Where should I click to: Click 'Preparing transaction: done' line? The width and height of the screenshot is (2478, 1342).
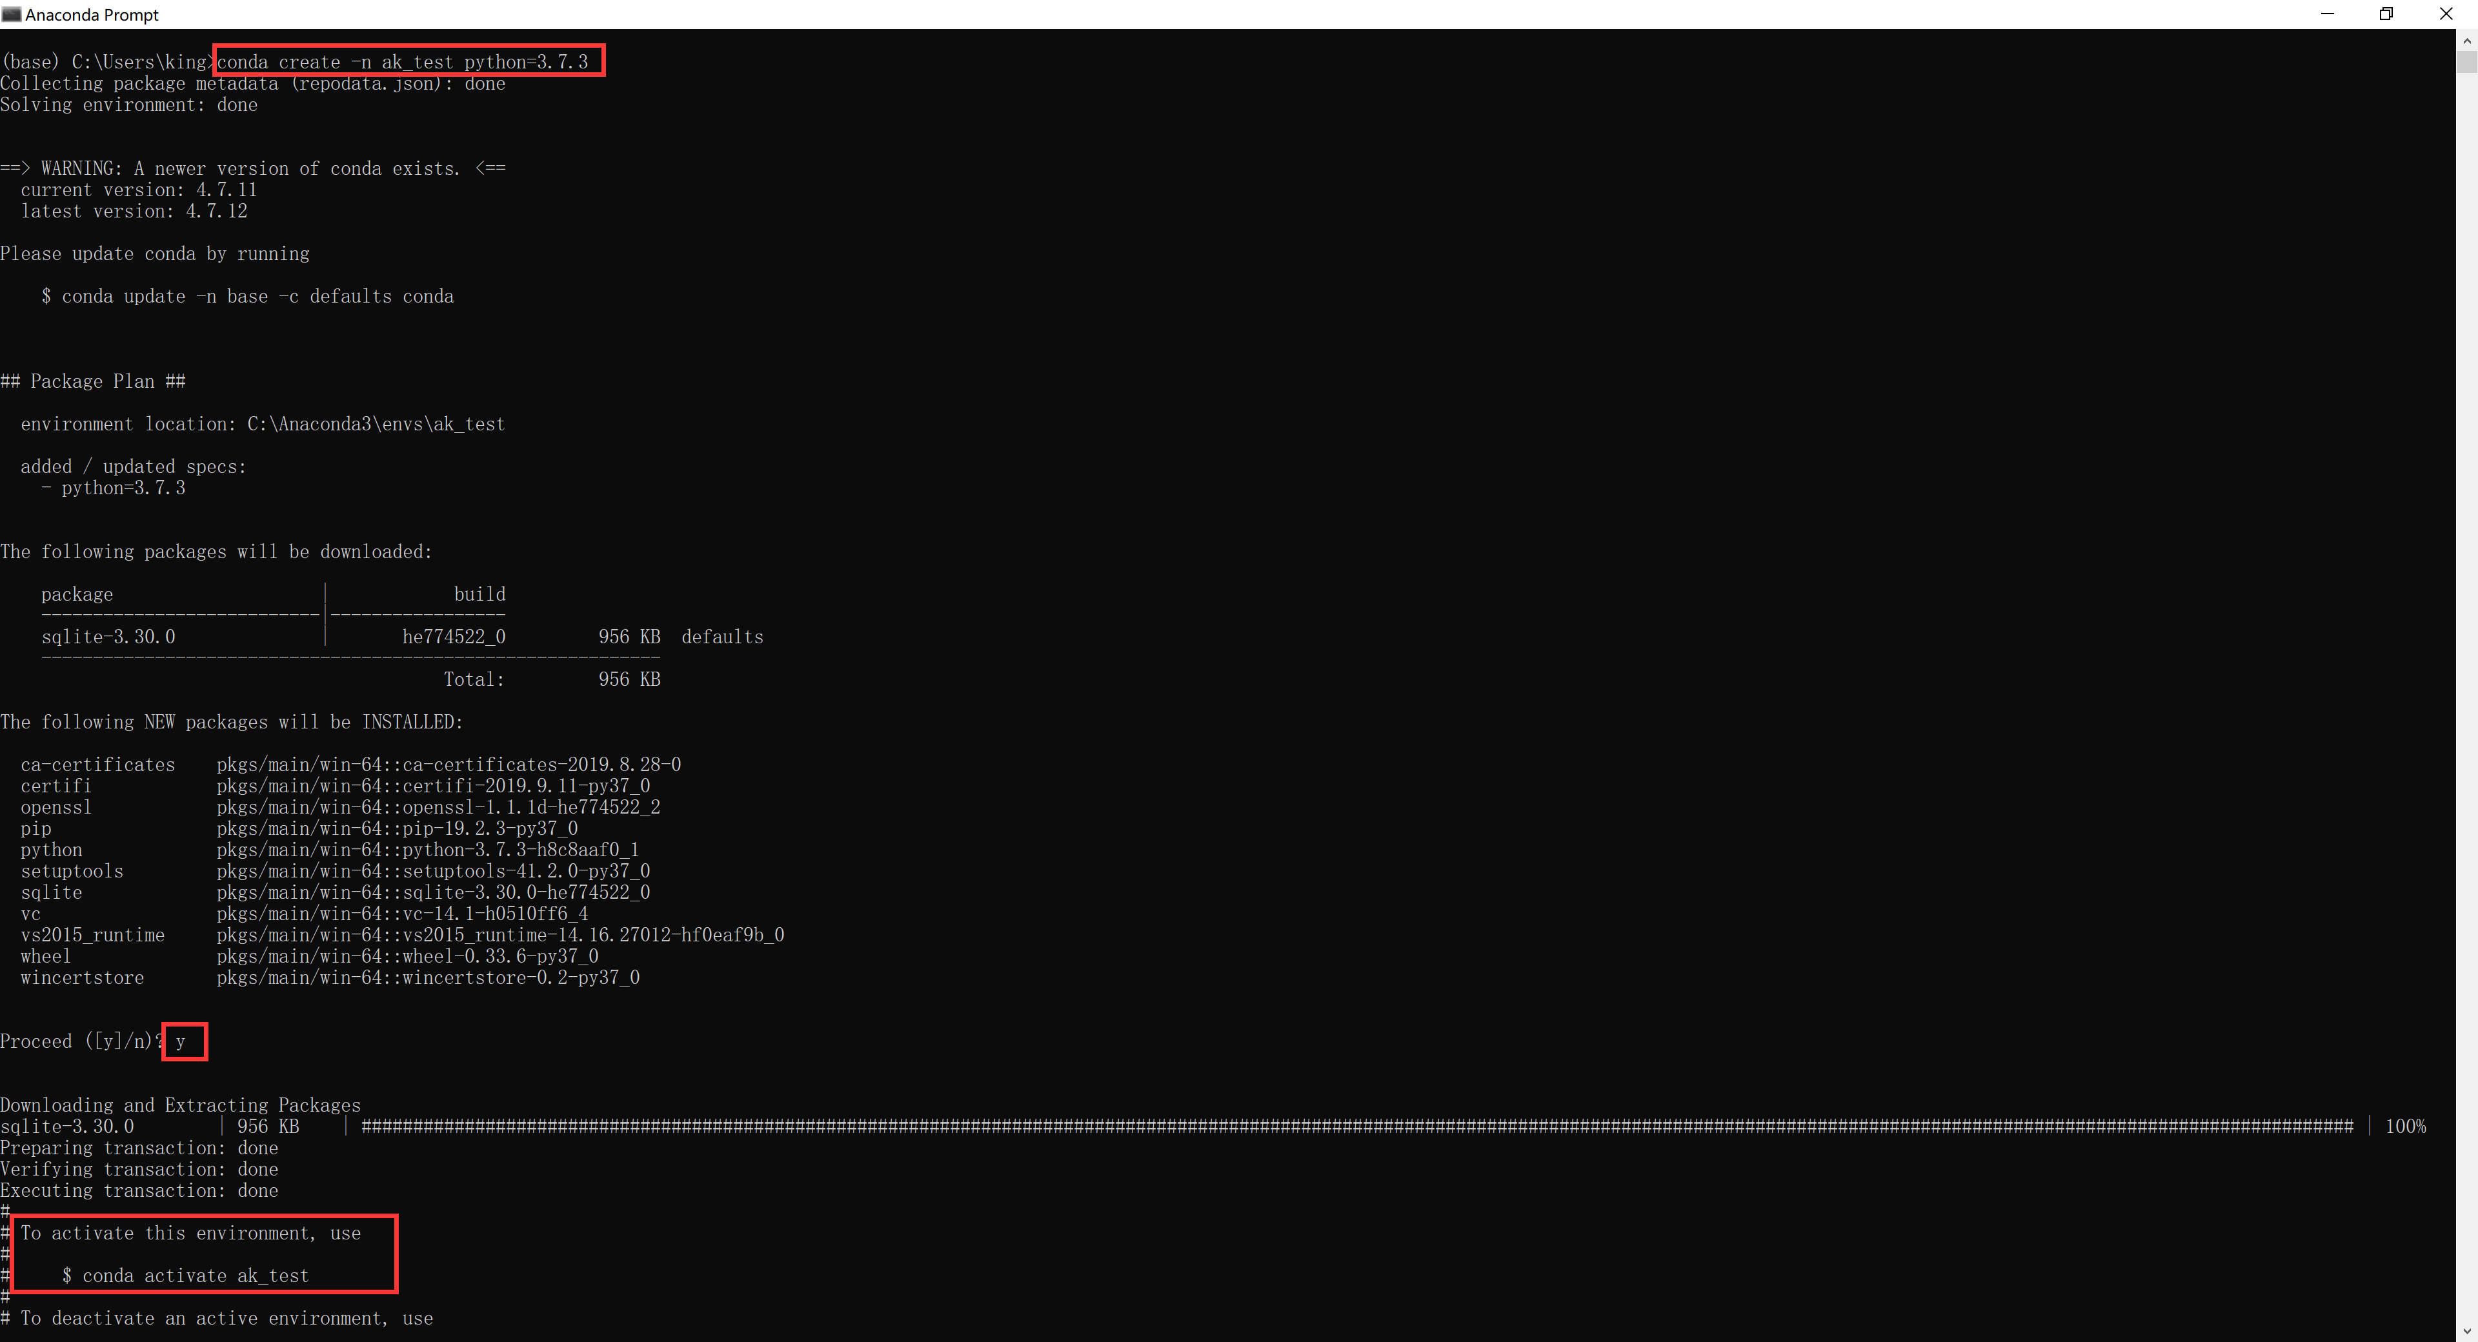pos(139,1148)
